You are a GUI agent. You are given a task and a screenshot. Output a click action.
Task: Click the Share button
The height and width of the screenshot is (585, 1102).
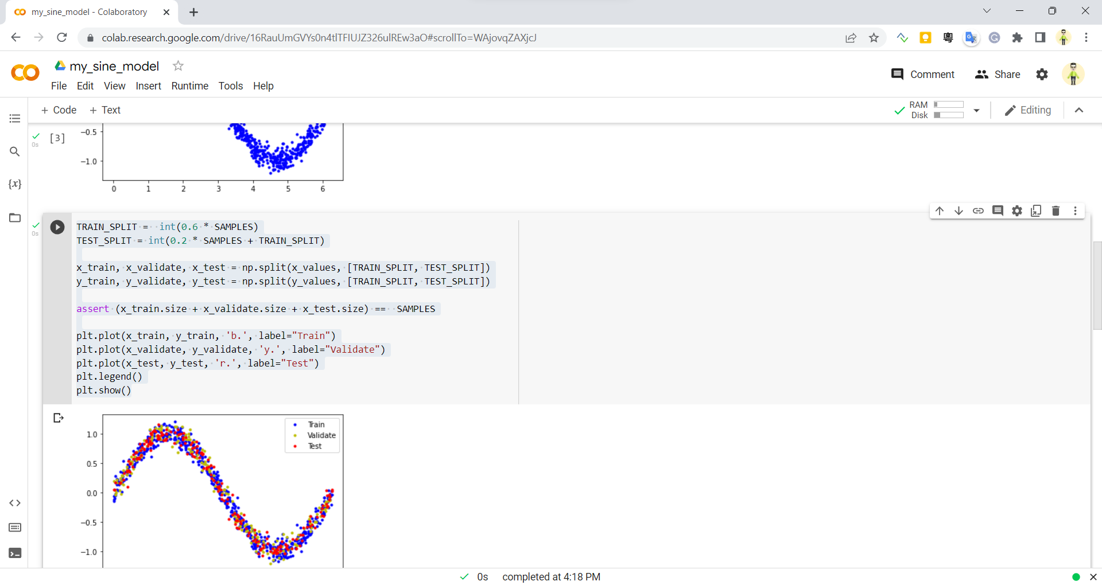[x=998, y=74]
